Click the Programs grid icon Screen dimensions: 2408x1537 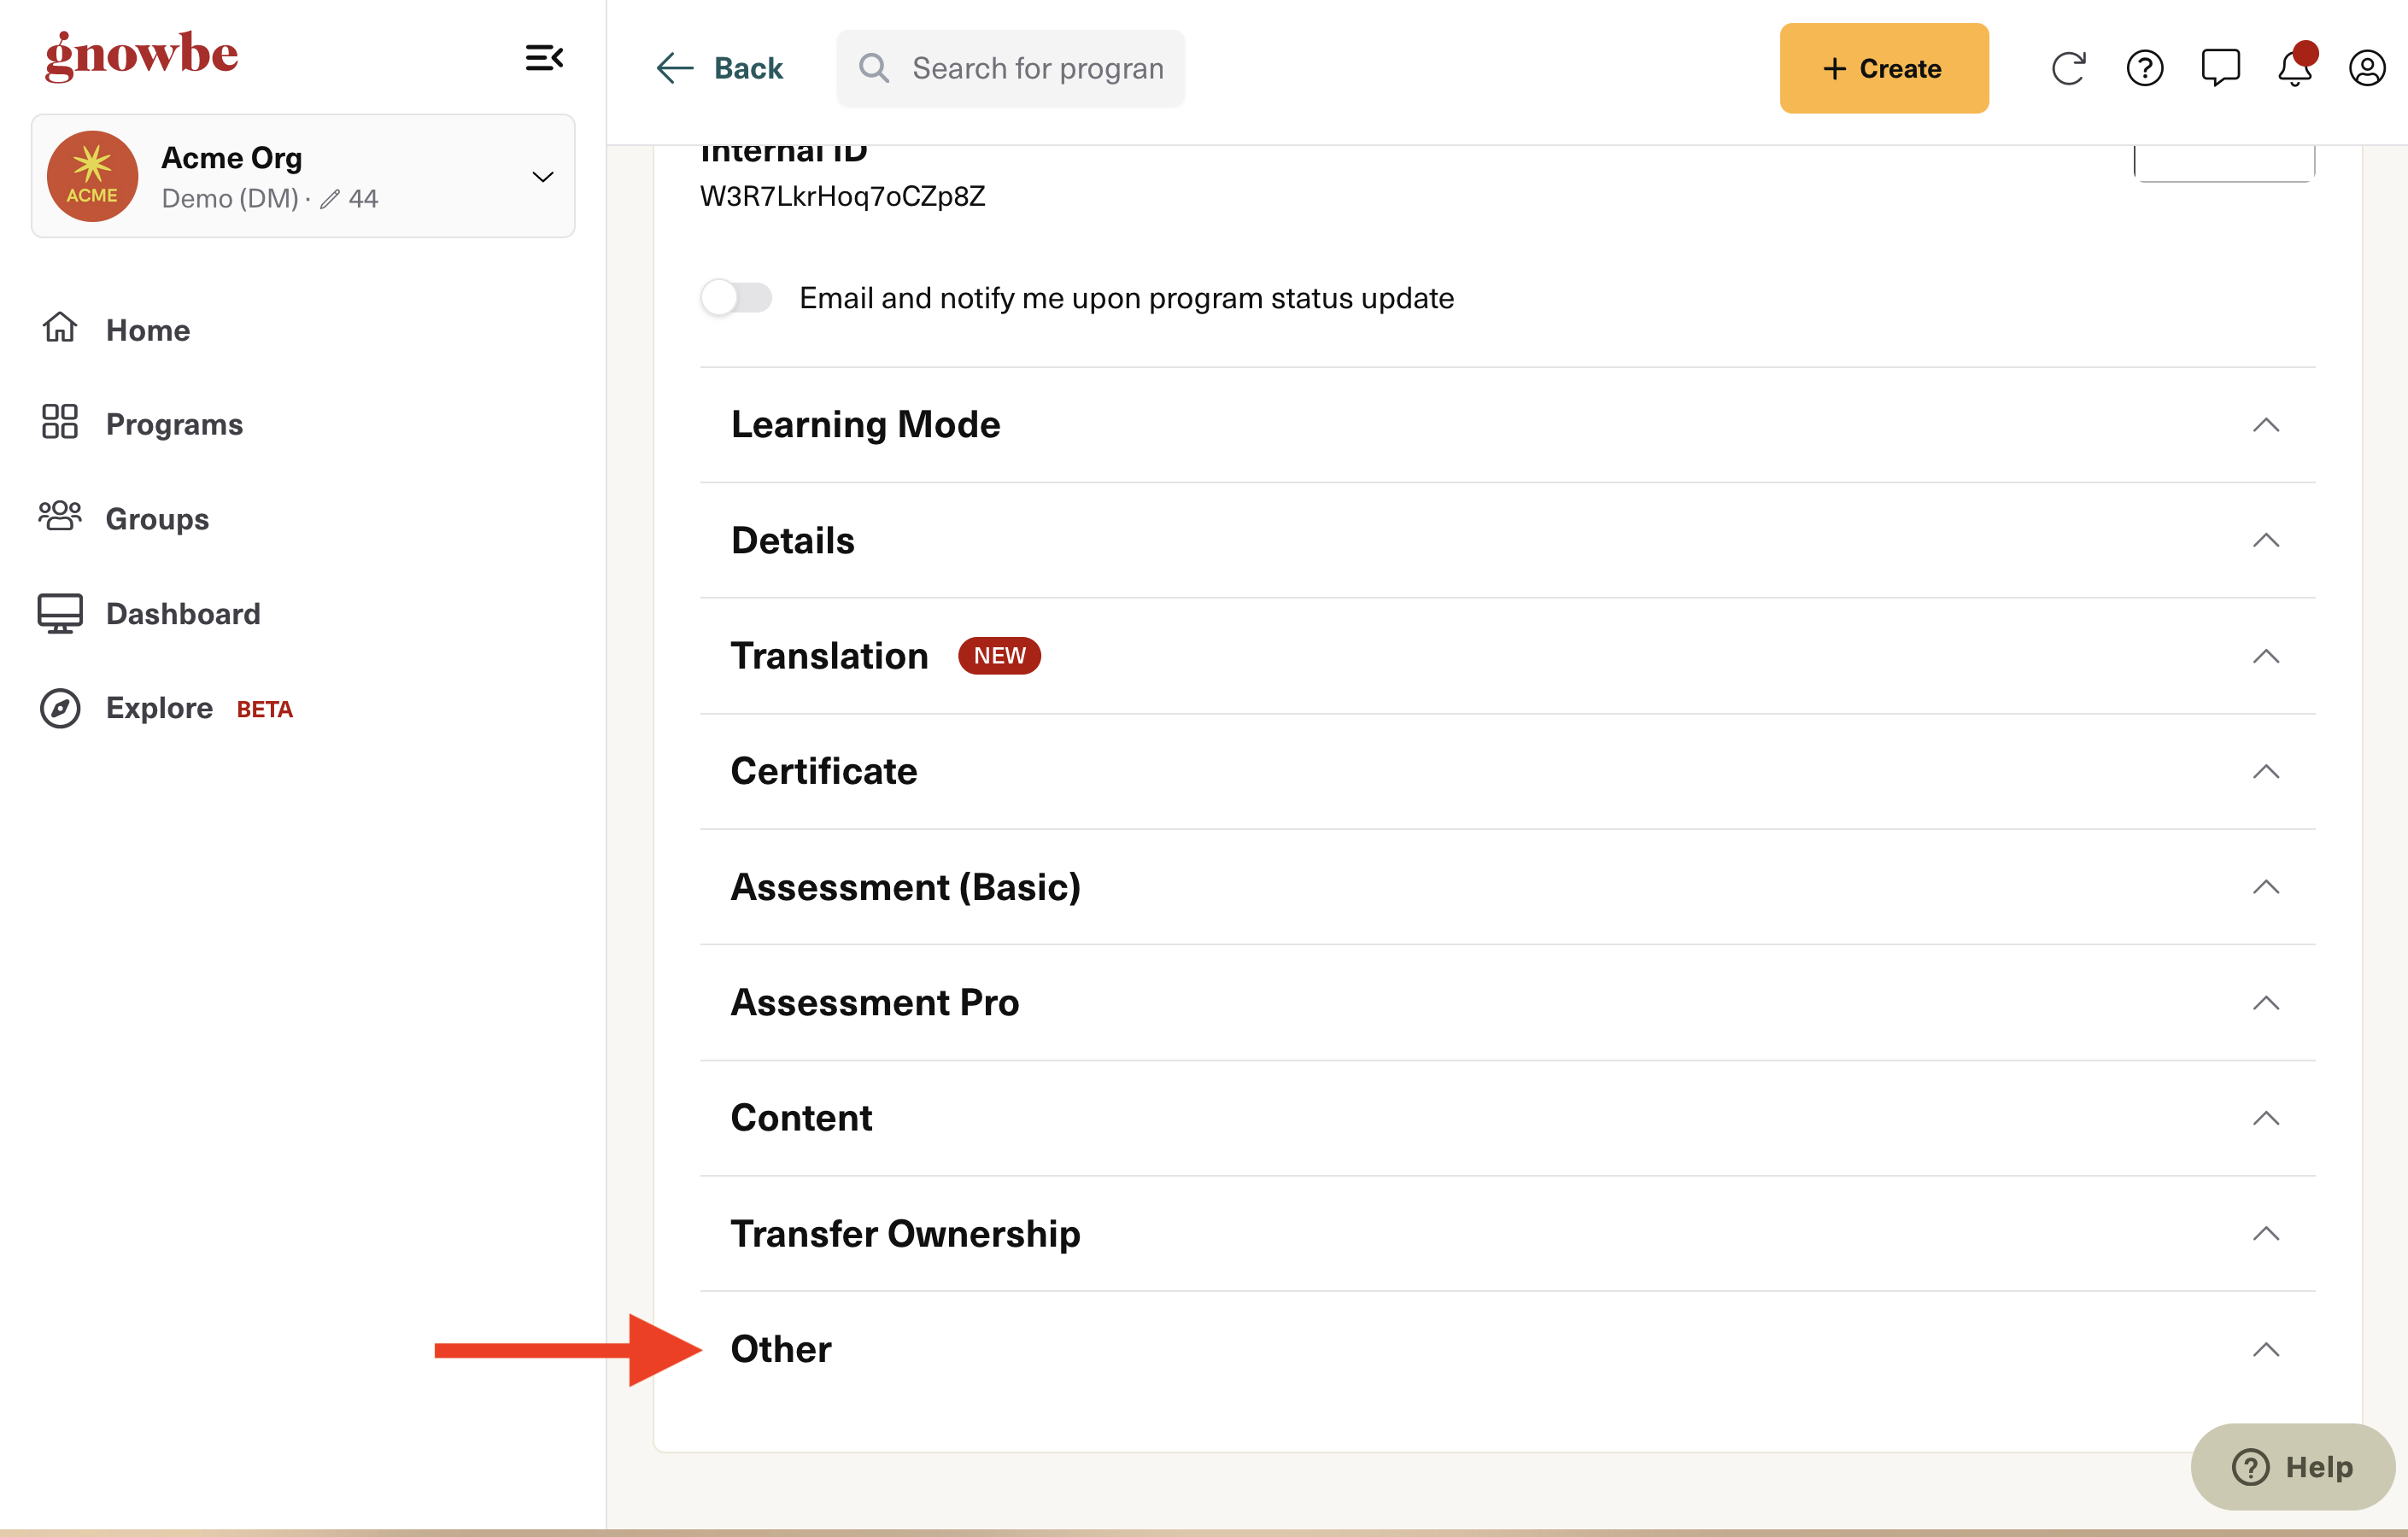click(60, 422)
